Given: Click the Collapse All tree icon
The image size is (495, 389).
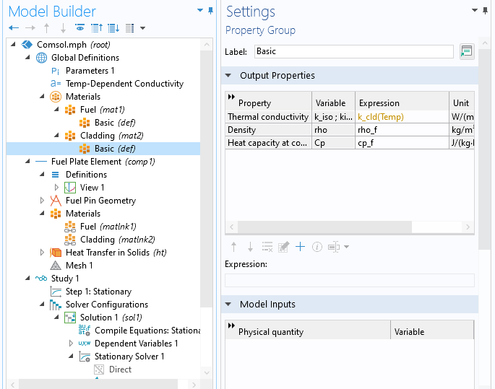Looking at the screenshot, I should pos(96,28).
